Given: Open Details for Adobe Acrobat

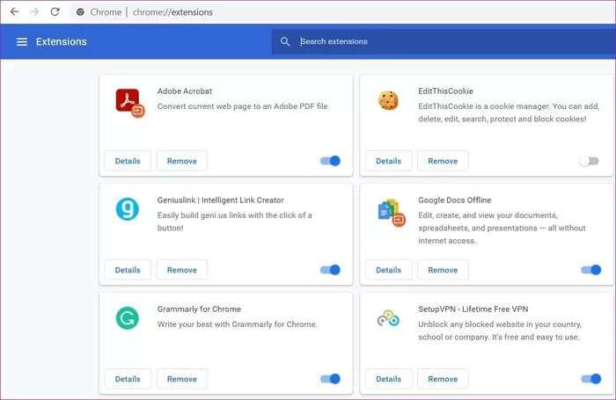Looking at the screenshot, I should click(128, 161).
